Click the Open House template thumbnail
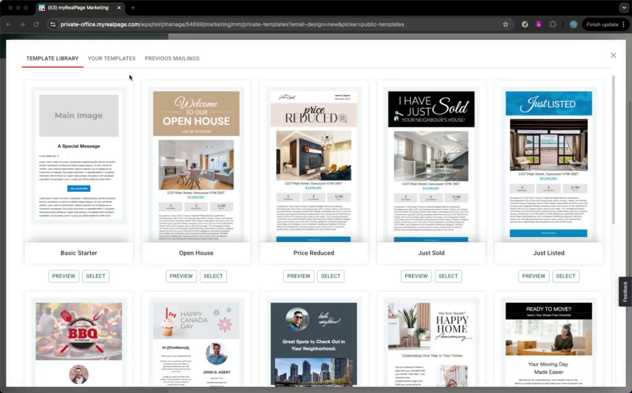Screen dimensions: 632x393 pyautogui.click(x=196, y=161)
